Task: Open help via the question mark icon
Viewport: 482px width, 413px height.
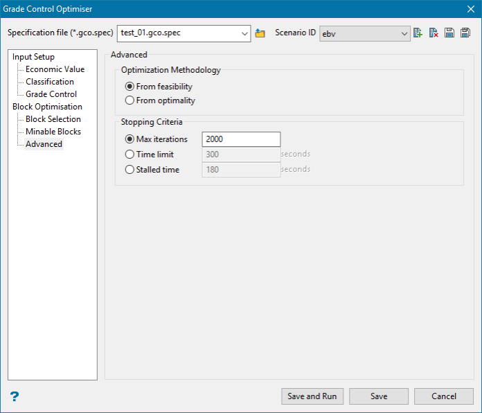Action: pyautogui.click(x=14, y=396)
